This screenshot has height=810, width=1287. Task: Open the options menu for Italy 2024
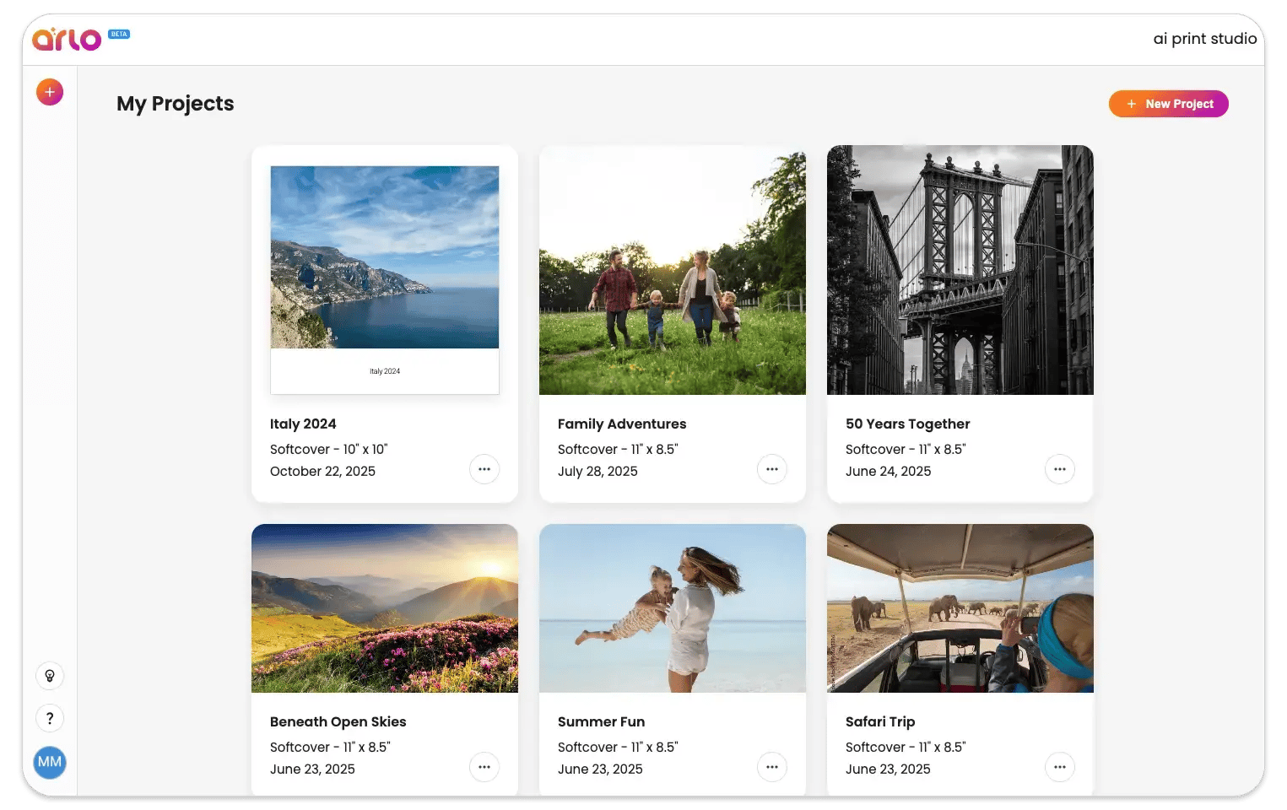click(x=484, y=469)
